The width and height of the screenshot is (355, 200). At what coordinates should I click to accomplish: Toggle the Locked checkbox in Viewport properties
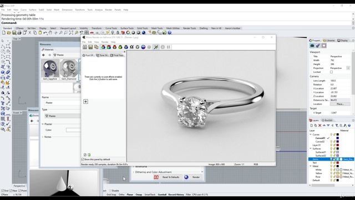[x=331, y=72]
